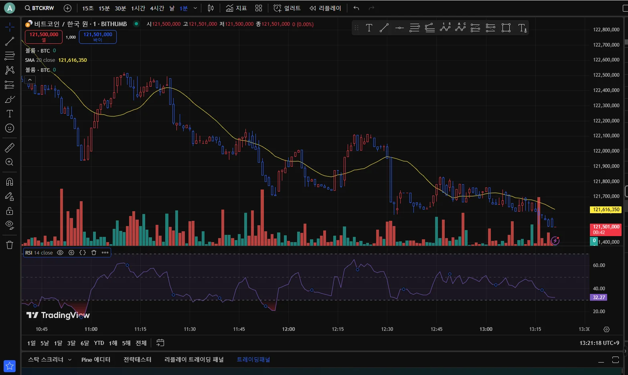Toggle RSI indicator visibility eye
Viewport: 628px width, 375px height.
tap(60, 253)
